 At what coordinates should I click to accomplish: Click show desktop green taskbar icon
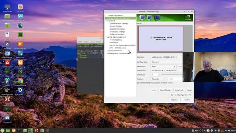[8, 130]
